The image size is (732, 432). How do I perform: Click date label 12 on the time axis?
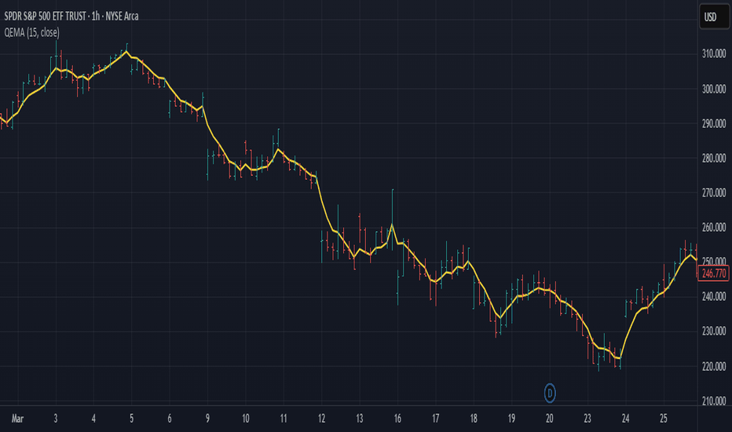322,419
